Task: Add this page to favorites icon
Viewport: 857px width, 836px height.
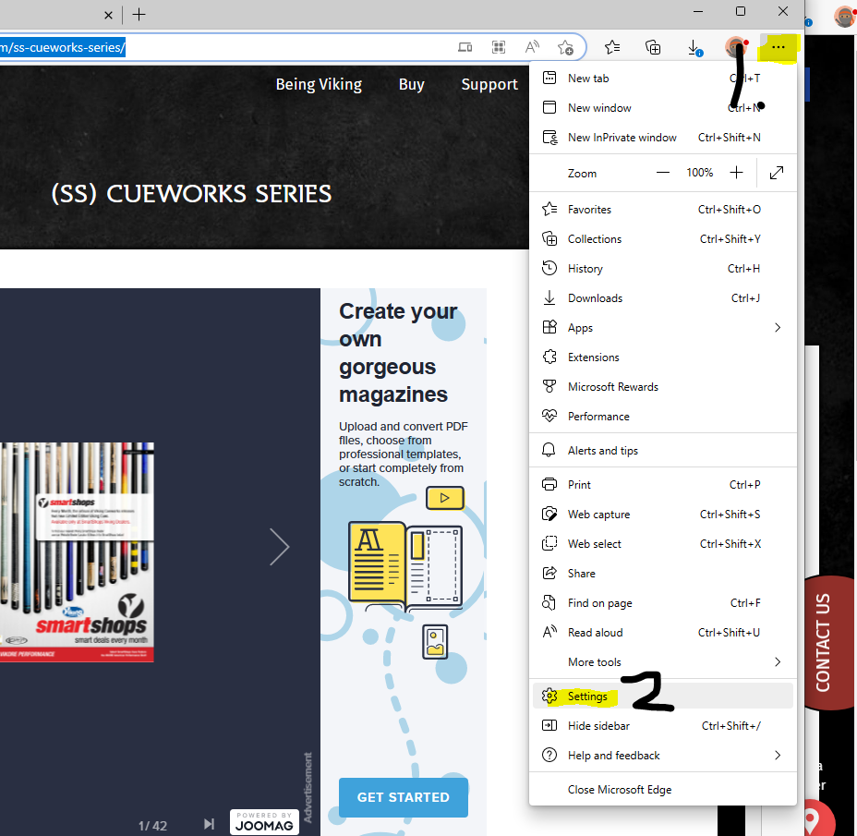Action: (565, 47)
